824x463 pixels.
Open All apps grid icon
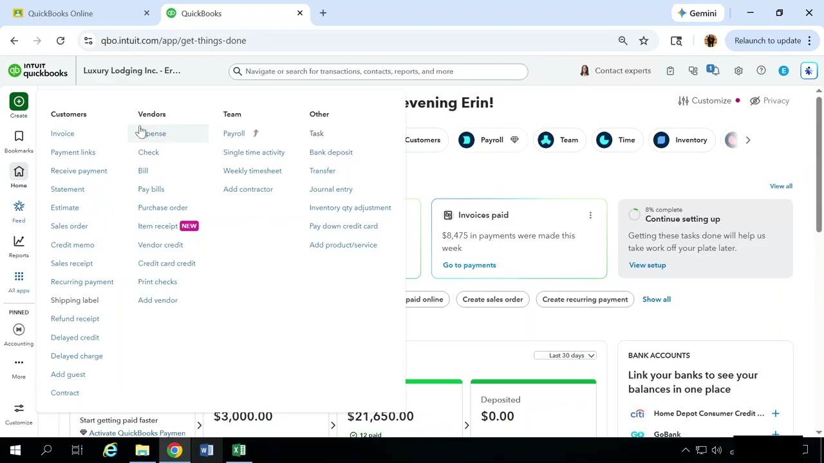click(19, 277)
